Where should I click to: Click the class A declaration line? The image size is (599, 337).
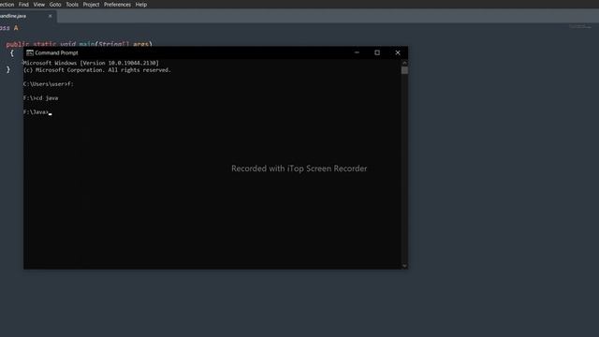pos(8,28)
